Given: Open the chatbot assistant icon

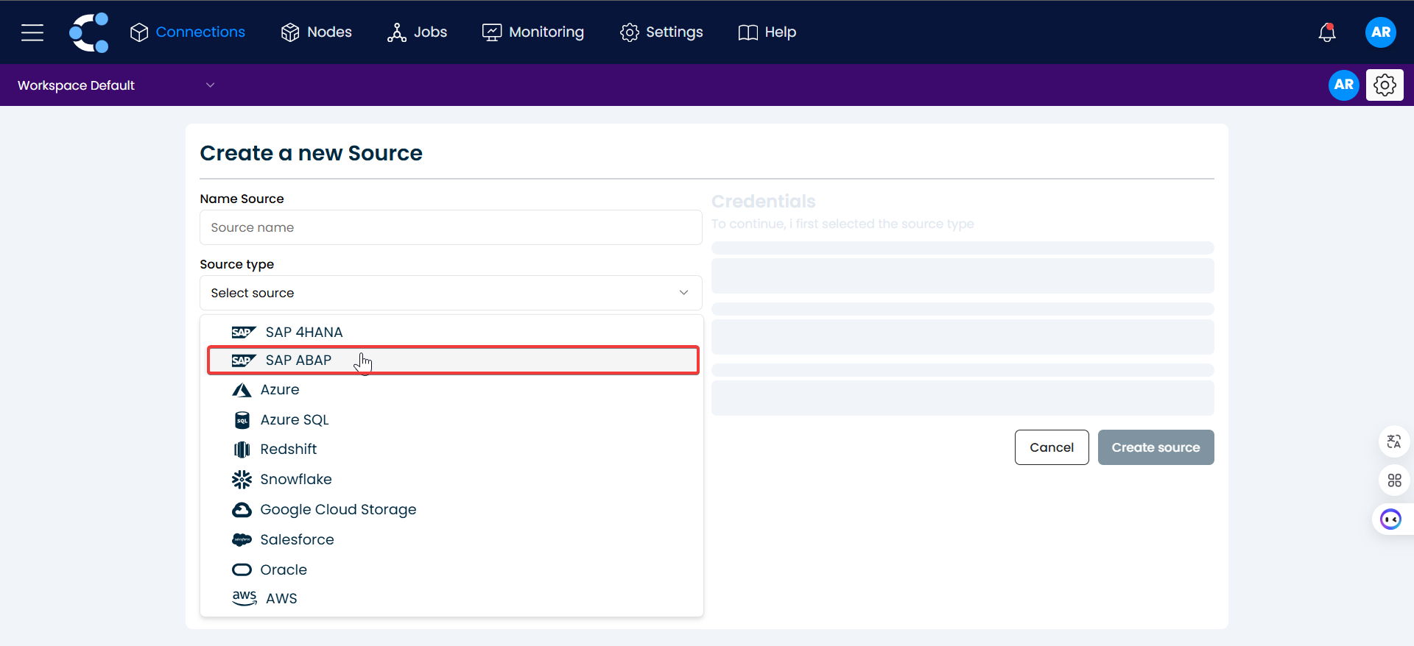Looking at the screenshot, I should pos(1390,519).
